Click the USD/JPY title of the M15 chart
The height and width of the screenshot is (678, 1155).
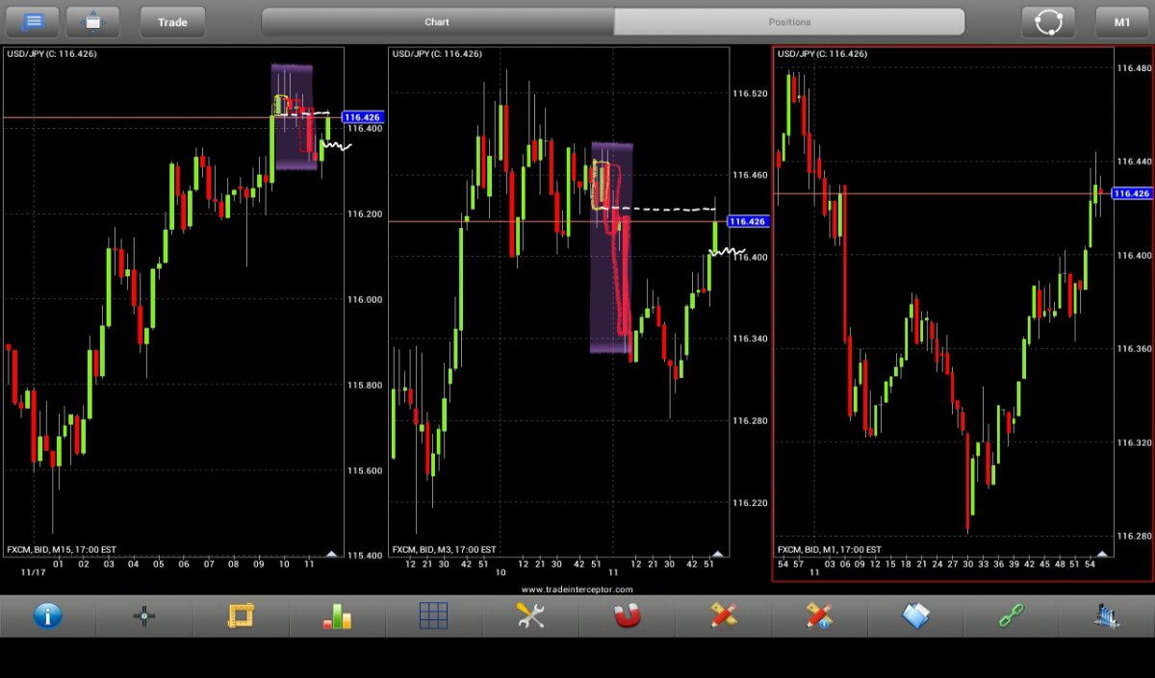point(51,54)
